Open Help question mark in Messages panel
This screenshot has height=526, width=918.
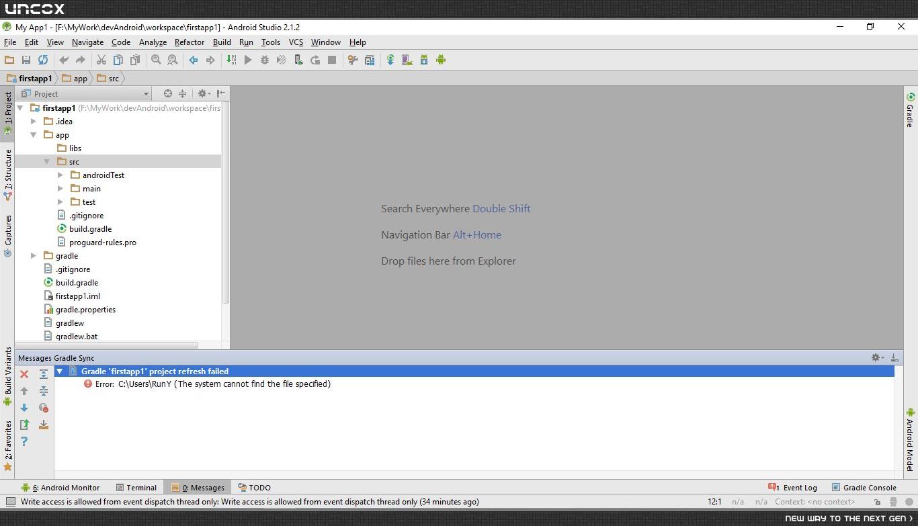pyautogui.click(x=24, y=441)
